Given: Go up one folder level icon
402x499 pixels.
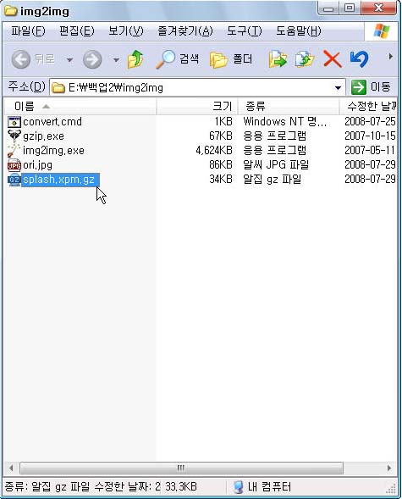Looking at the screenshot, I should click(135, 59).
